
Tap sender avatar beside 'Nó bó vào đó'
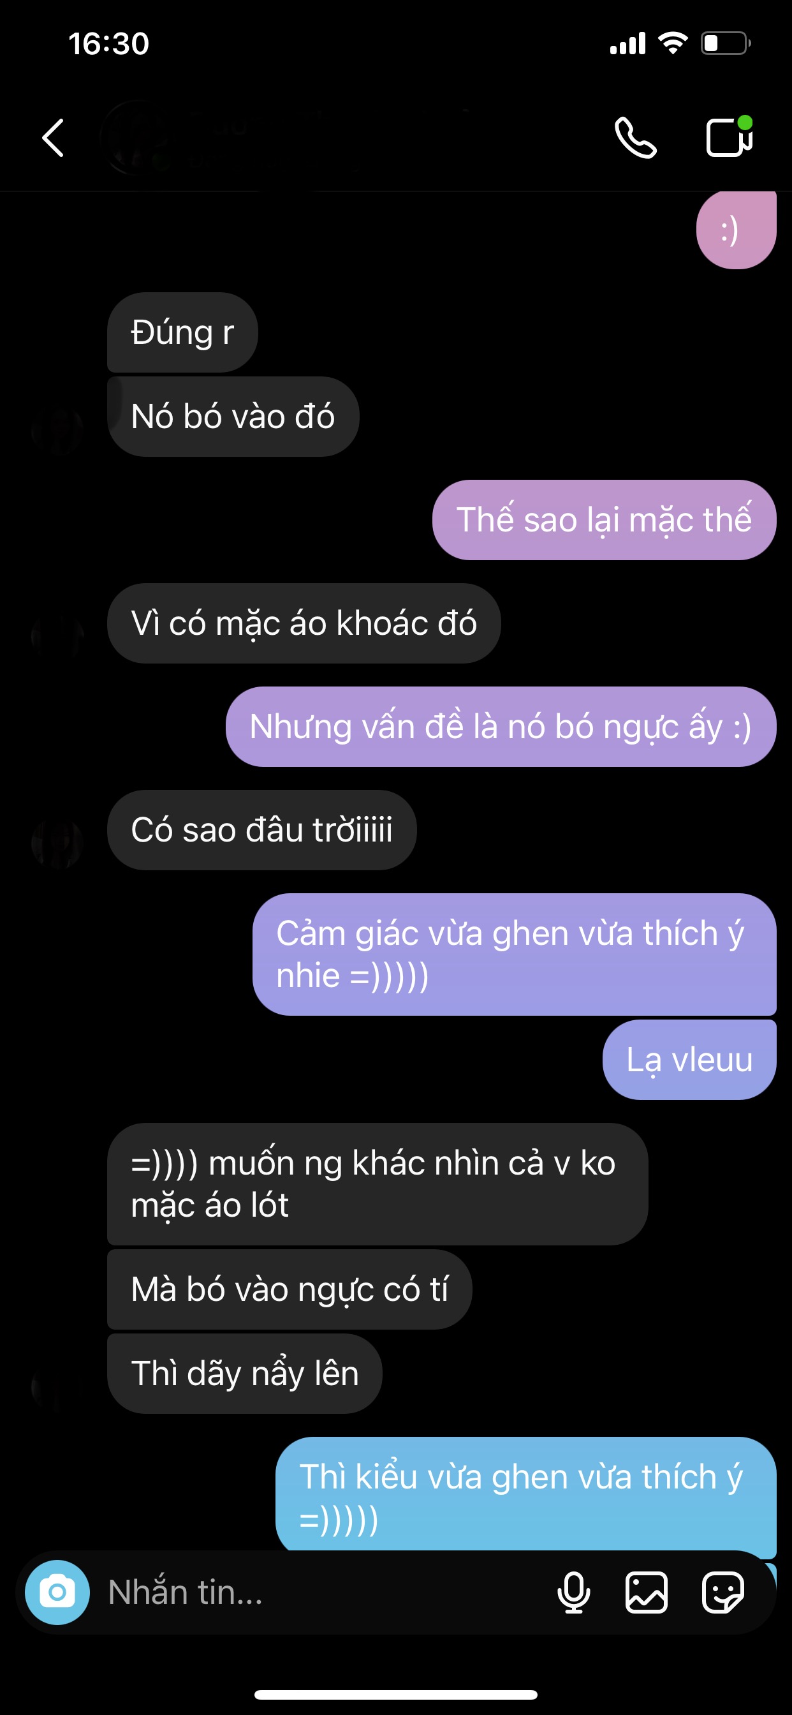(x=57, y=430)
